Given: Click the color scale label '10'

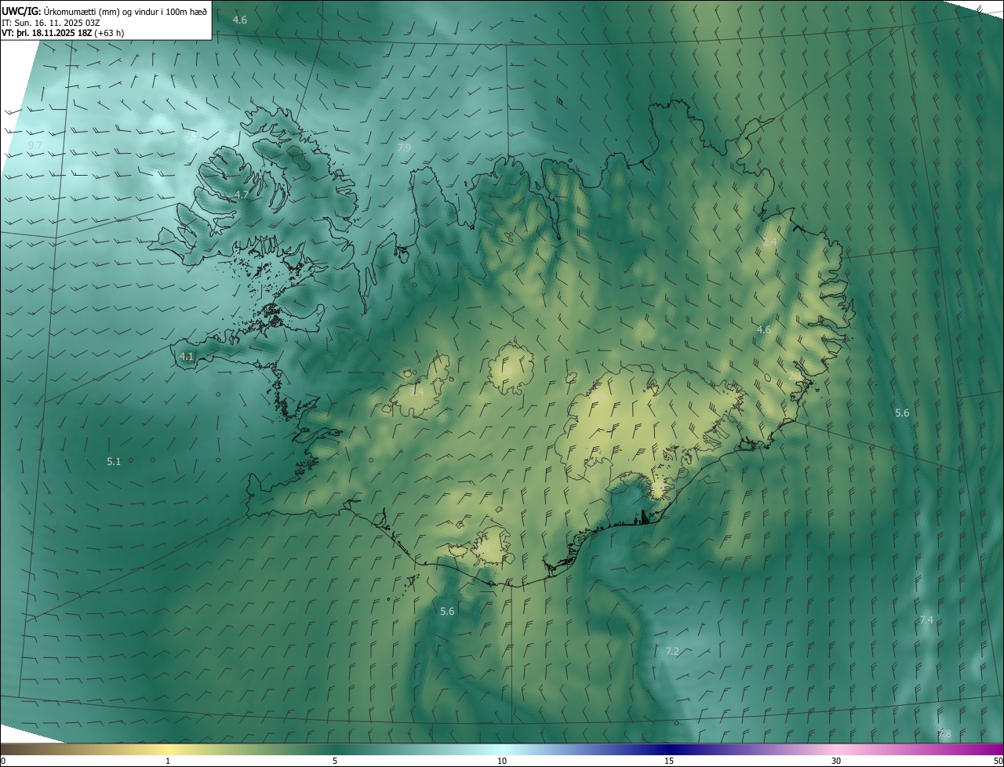Looking at the screenshot, I should tap(502, 761).
